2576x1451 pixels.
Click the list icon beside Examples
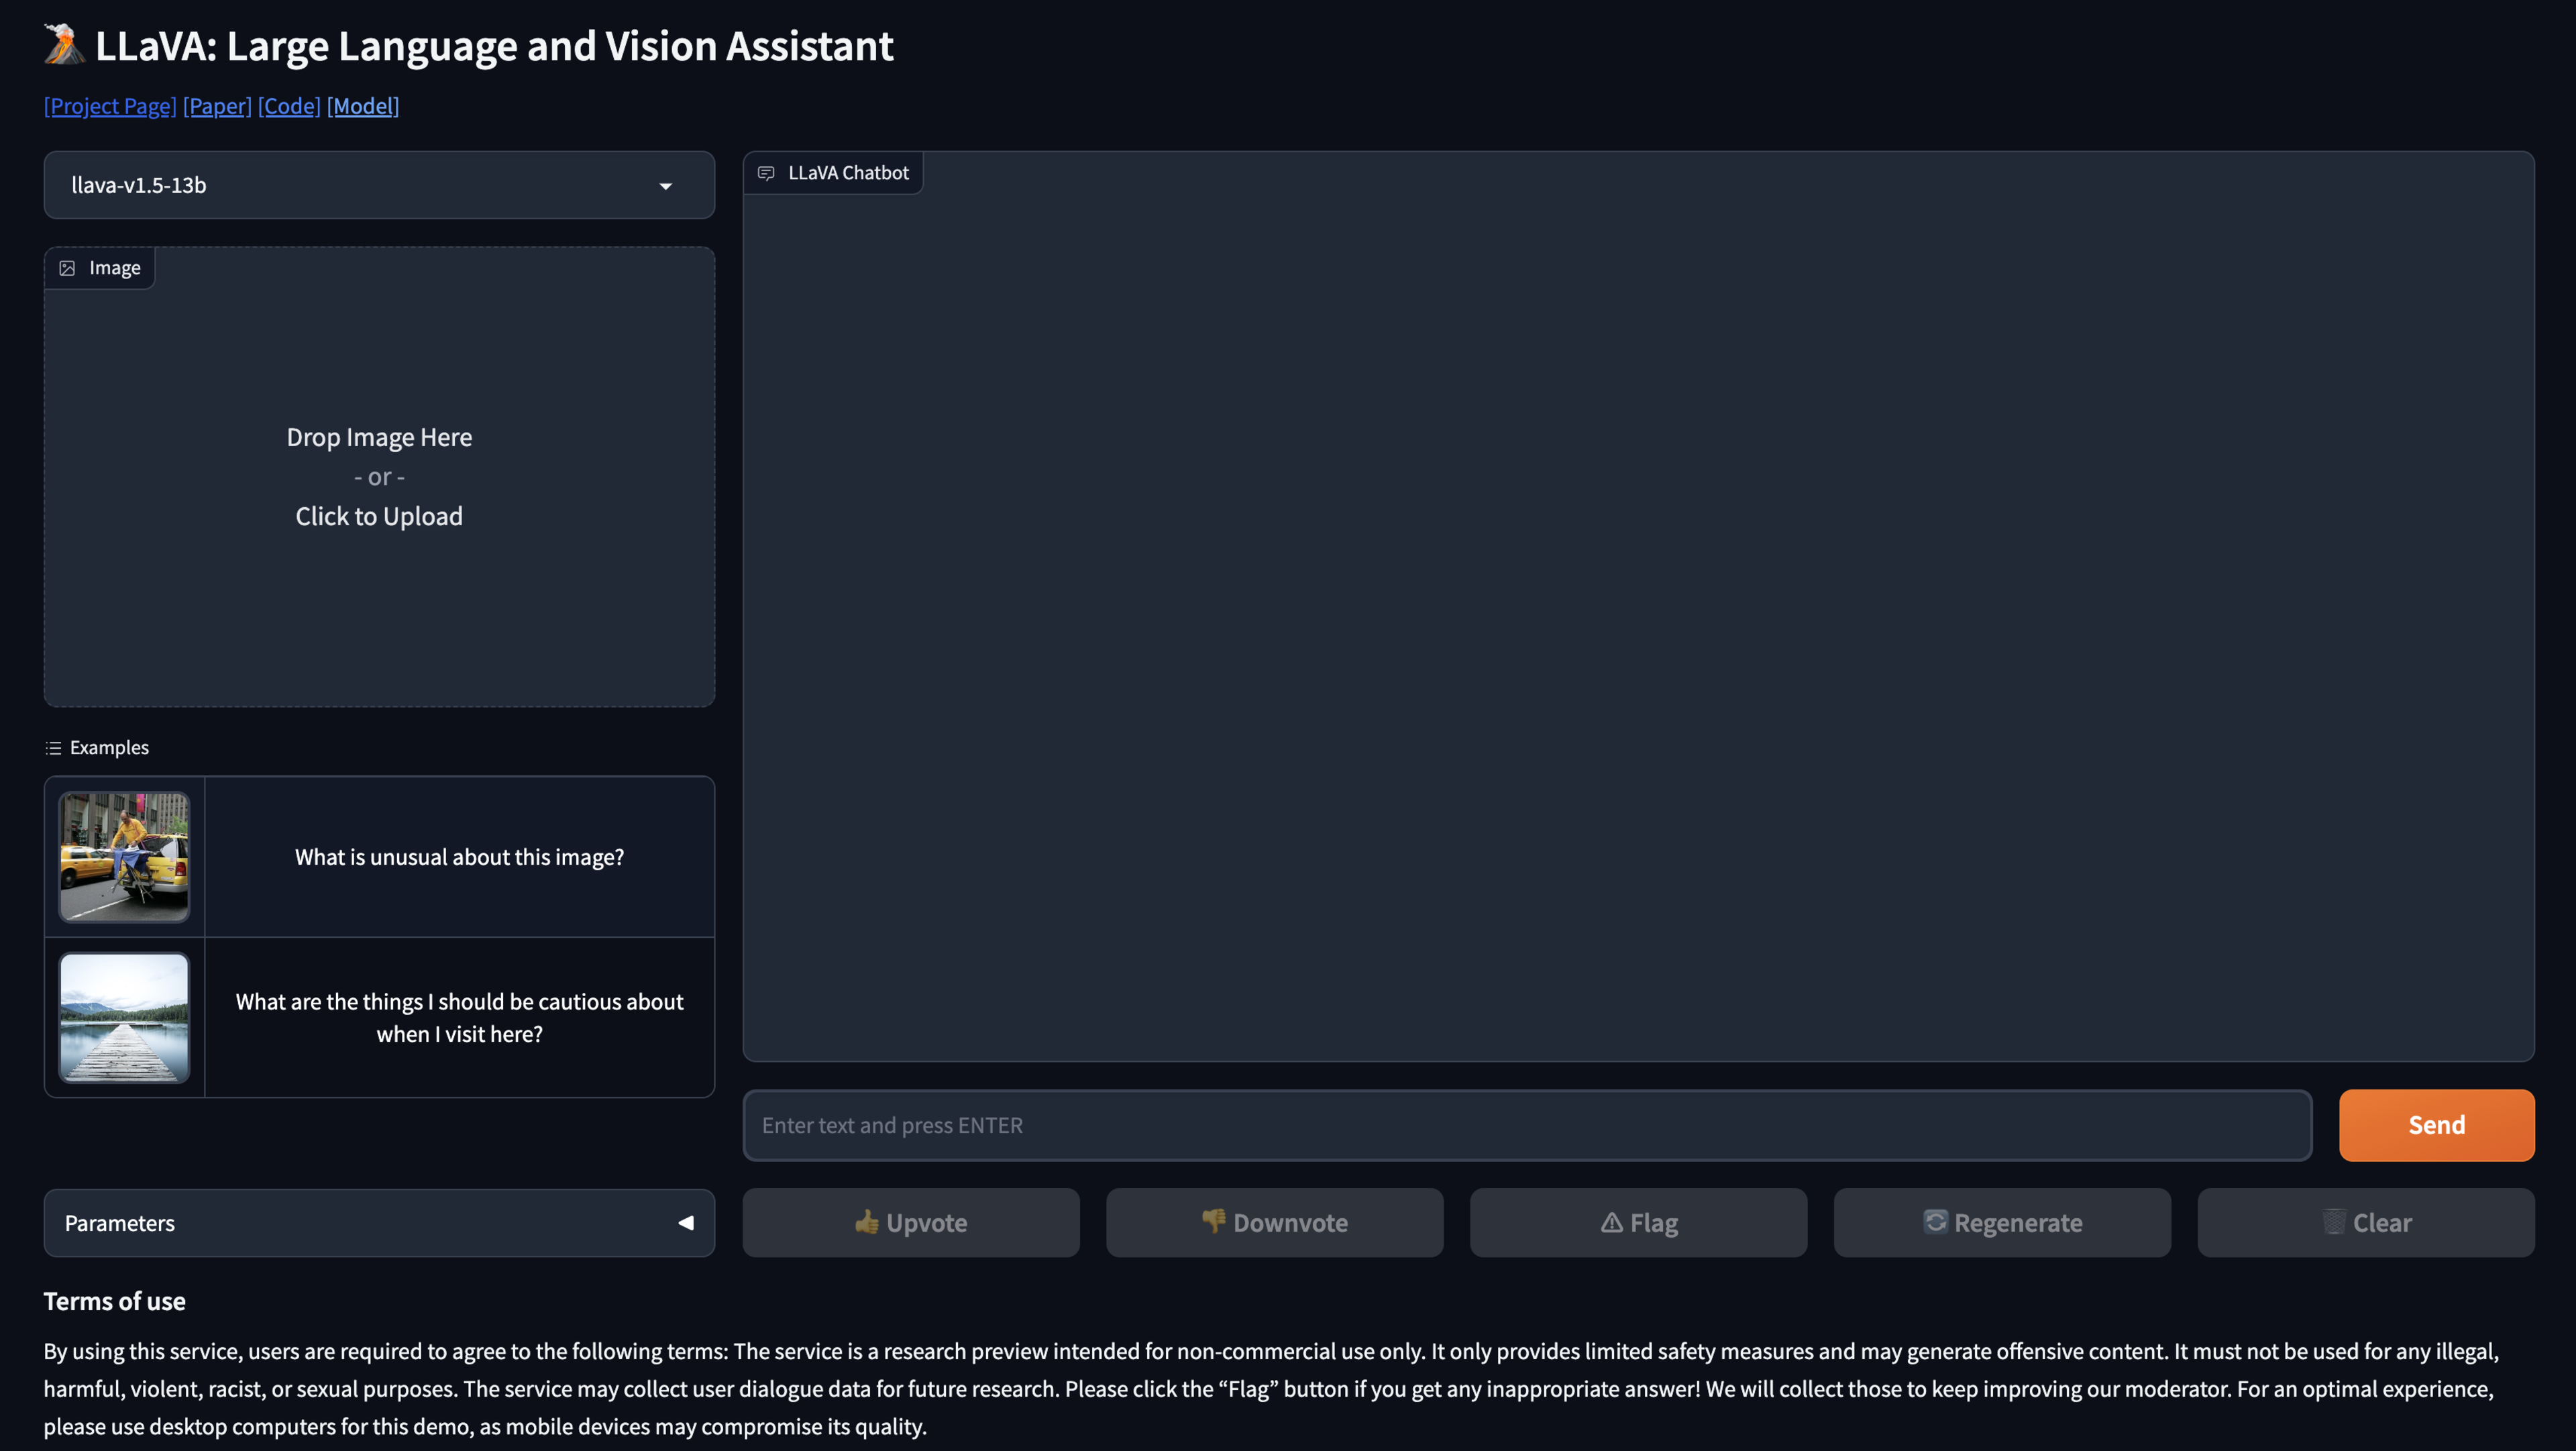point(53,748)
